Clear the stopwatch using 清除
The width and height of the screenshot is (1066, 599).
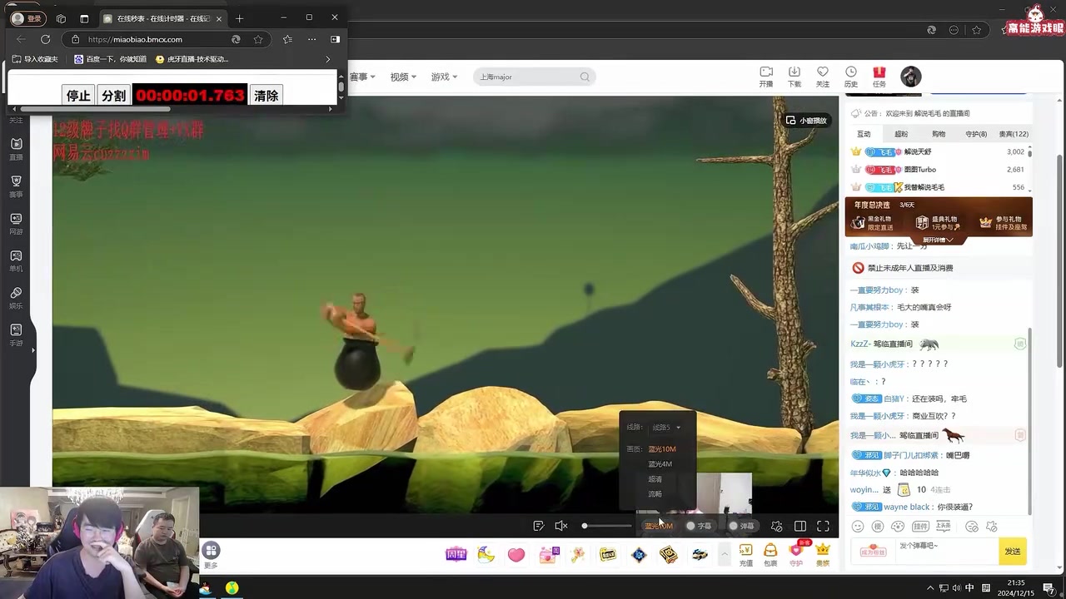(x=266, y=96)
